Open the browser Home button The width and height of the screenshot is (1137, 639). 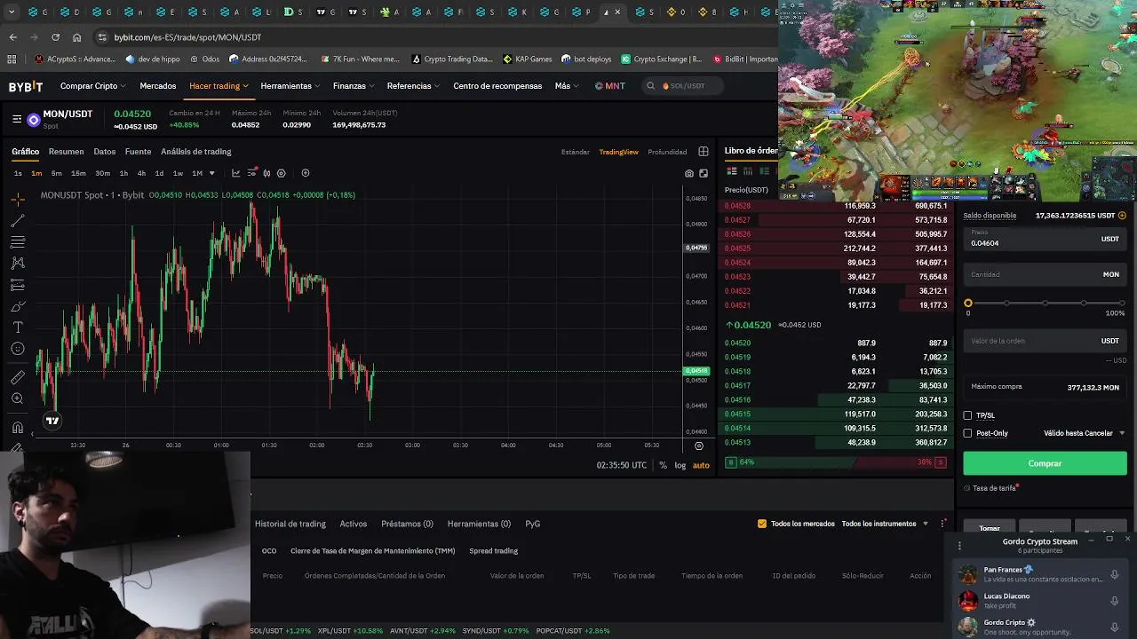tap(77, 37)
